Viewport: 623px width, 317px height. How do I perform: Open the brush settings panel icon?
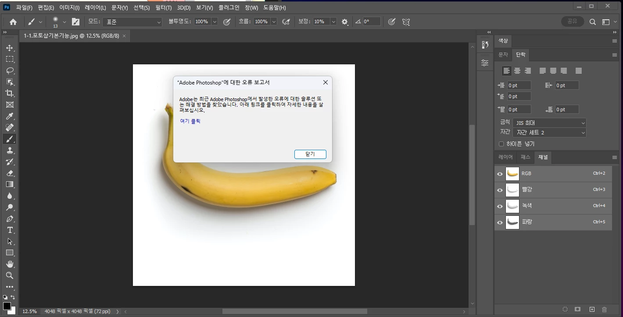pyautogui.click(x=76, y=21)
